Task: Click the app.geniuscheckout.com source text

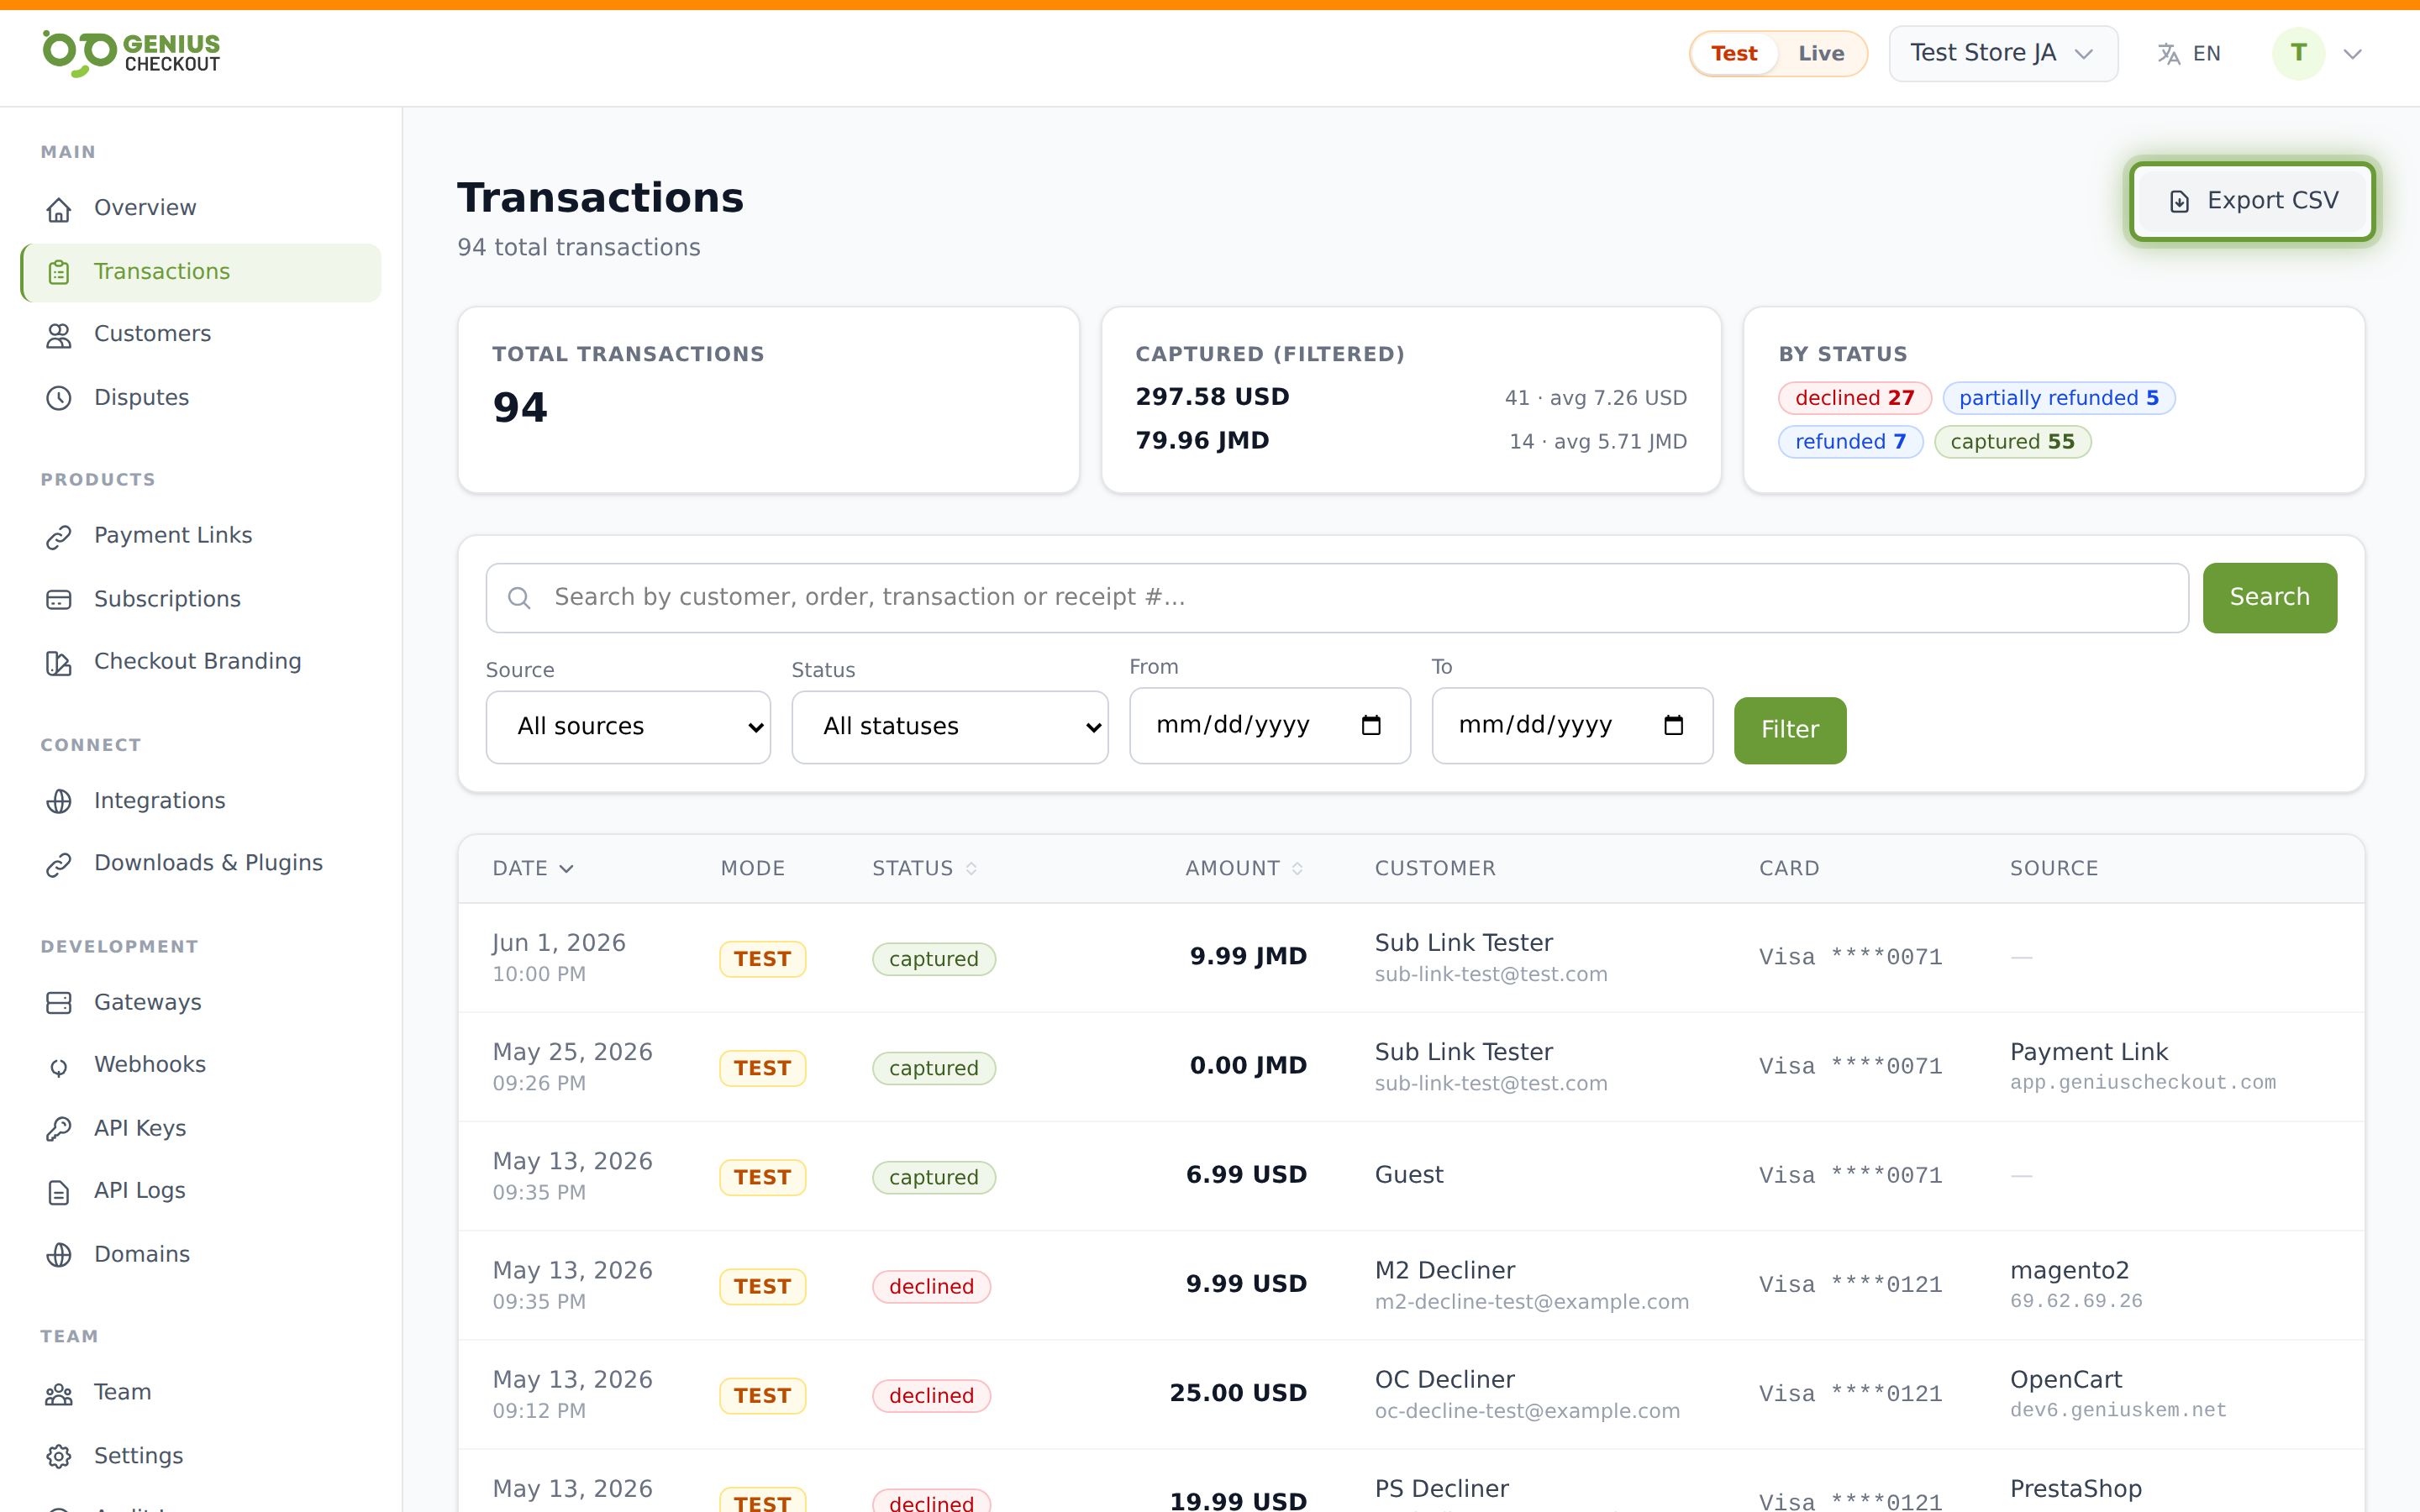Action: pos(2143,1083)
